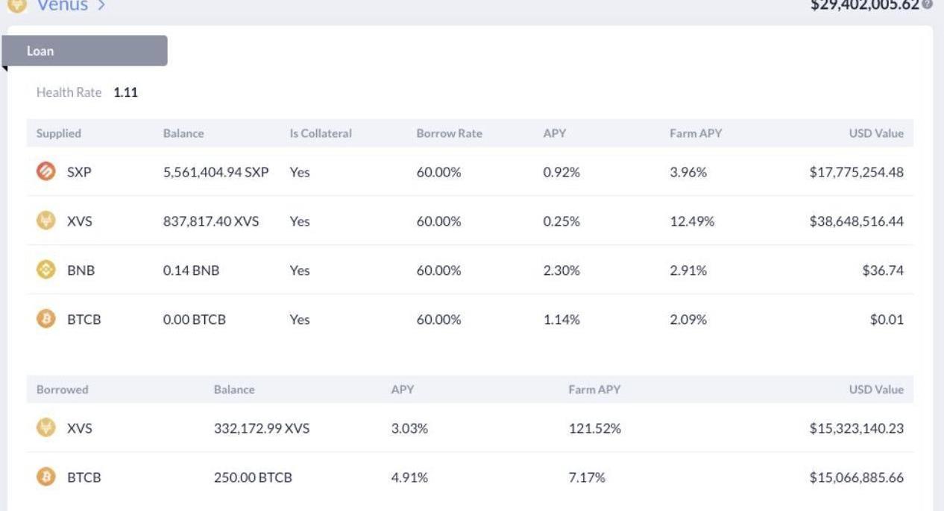Click the 3.03% borrowed APY value
Viewport: 944px width, 511px height.
[409, 428]
